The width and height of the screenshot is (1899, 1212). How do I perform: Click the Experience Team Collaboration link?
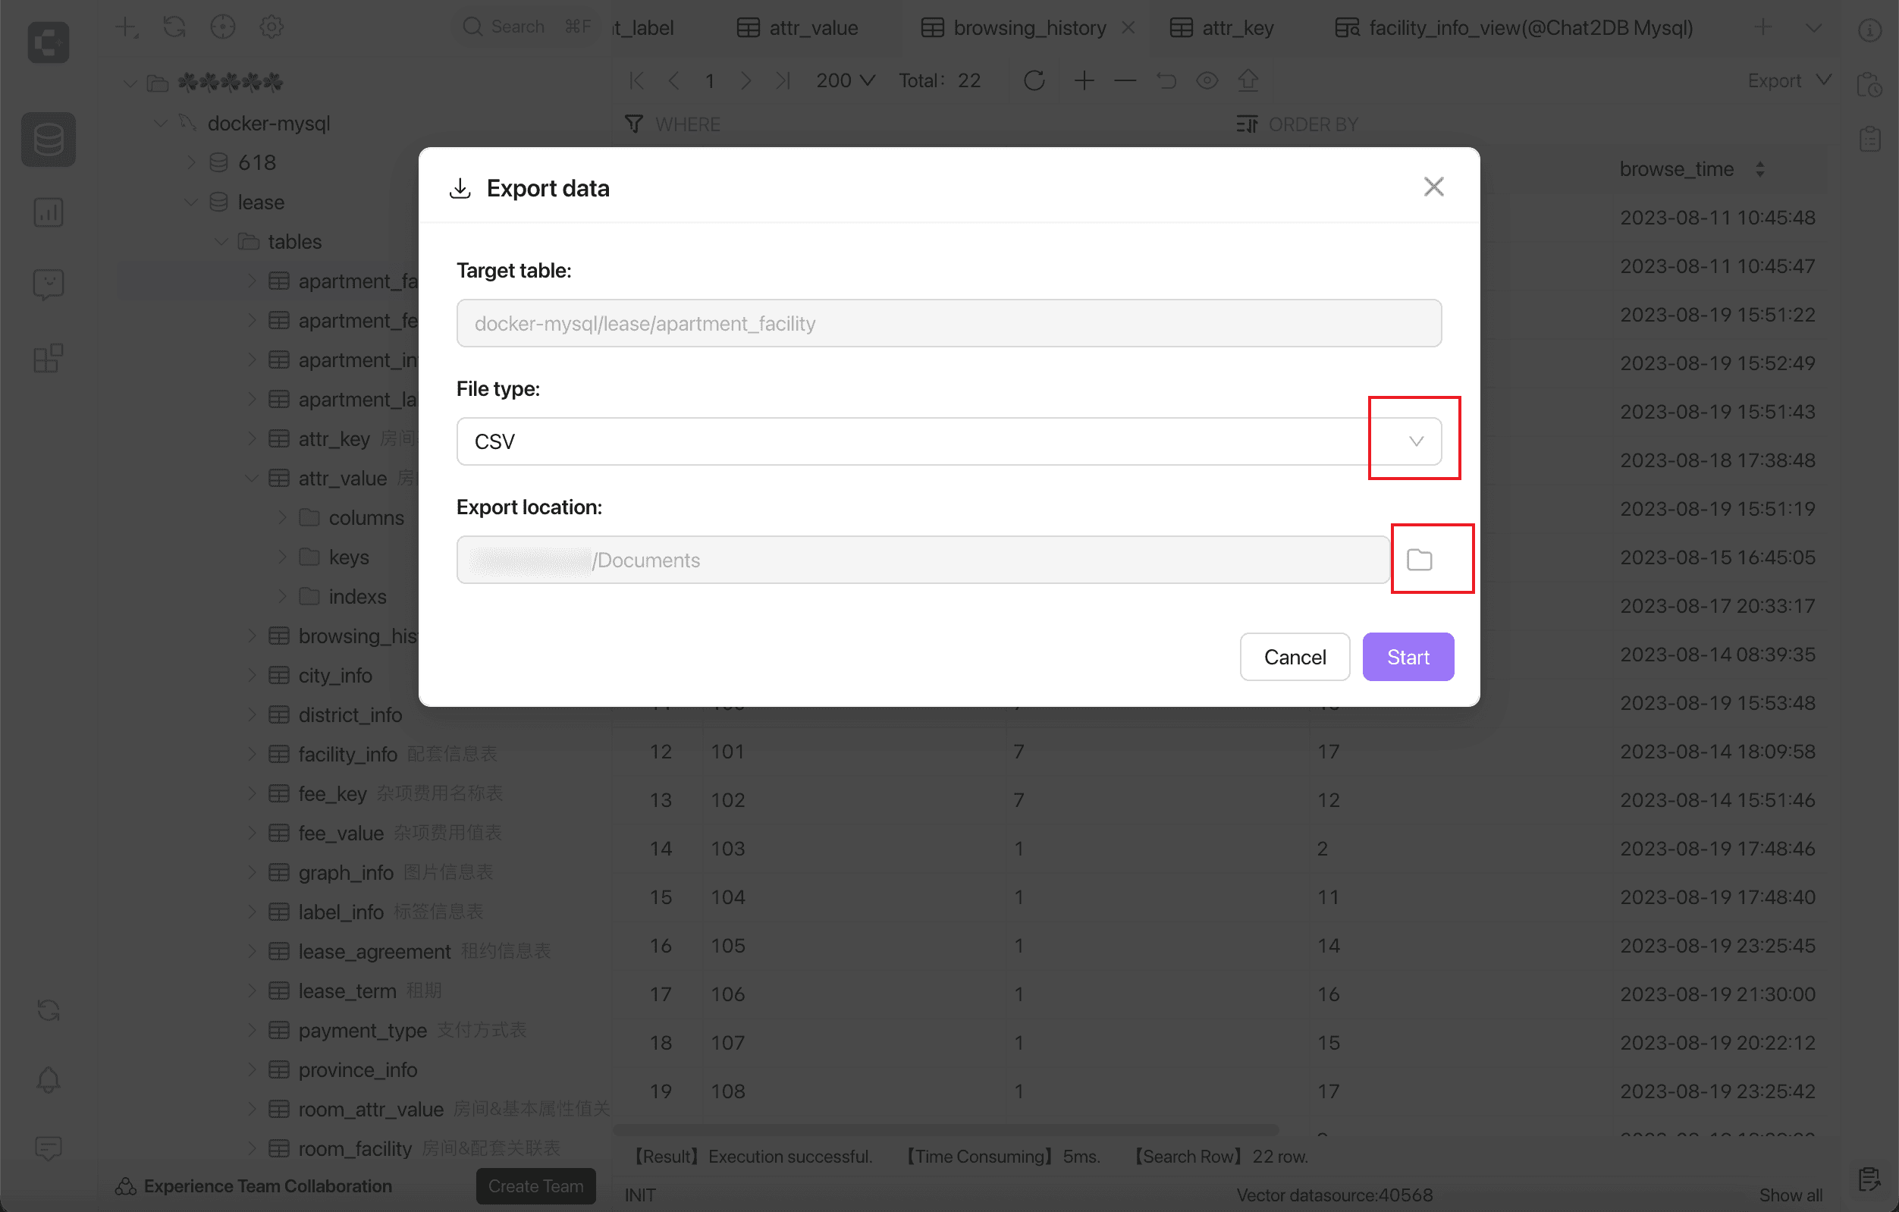[267, 1185]
